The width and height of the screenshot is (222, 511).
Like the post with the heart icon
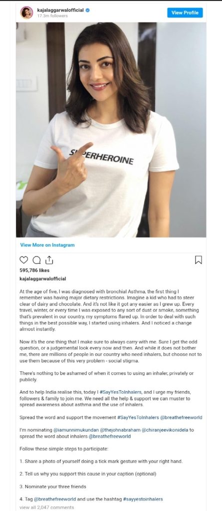pos(24,259)
